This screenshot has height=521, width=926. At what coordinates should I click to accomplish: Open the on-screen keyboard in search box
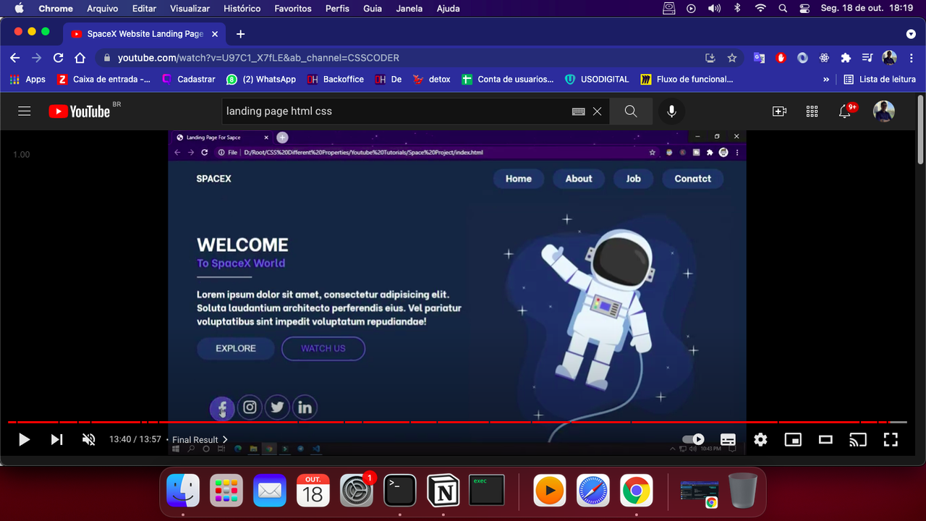tap(578, 111)
